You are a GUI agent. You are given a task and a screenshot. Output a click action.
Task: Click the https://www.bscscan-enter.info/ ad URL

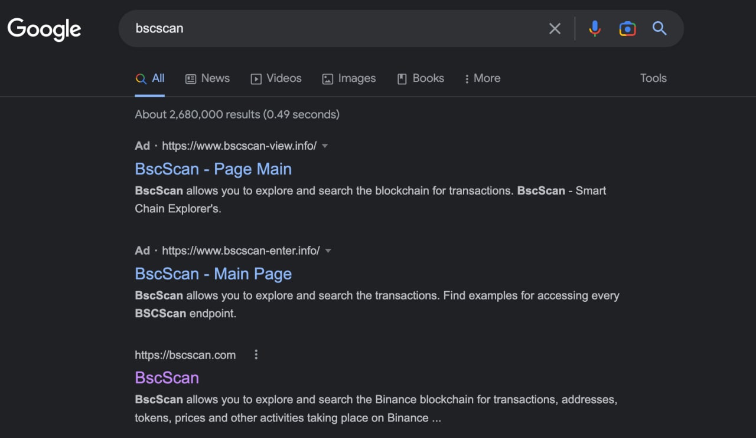pyautogui.click(x=241, y=251)
